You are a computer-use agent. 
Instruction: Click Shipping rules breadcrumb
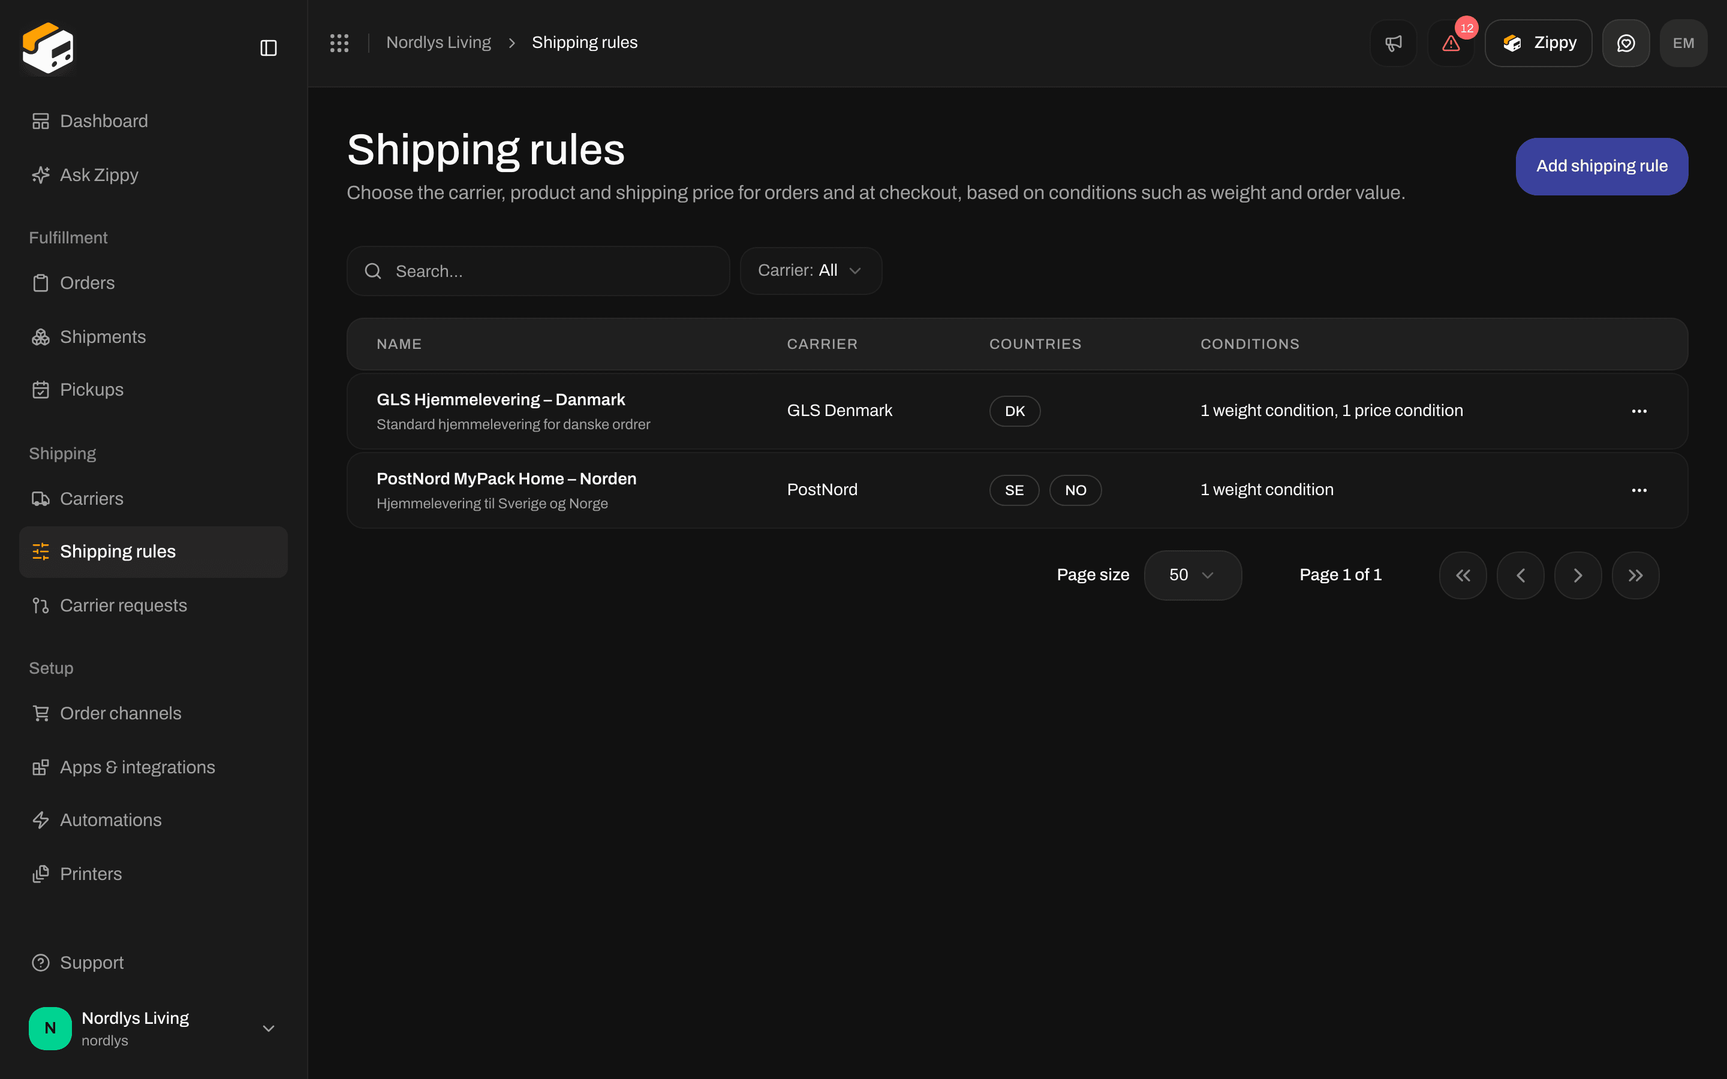(x=585, y=43)
